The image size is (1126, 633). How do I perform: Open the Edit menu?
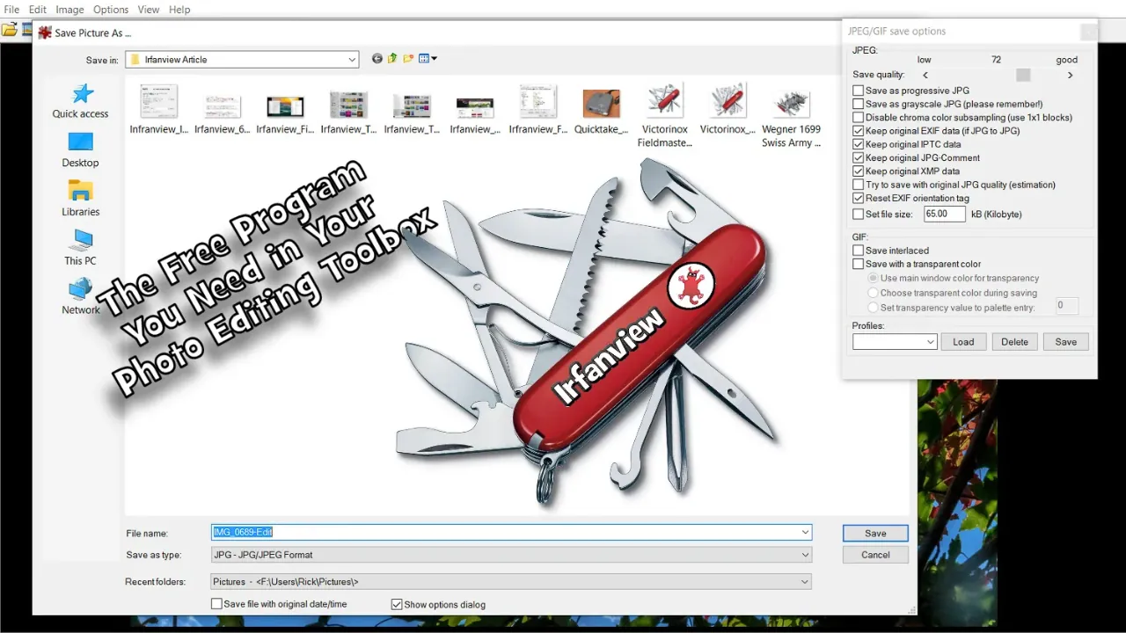point(37,10)
